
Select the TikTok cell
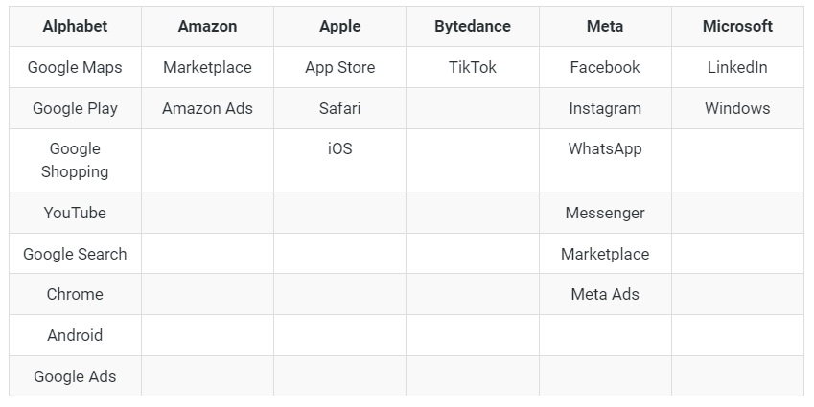point(472,68)
